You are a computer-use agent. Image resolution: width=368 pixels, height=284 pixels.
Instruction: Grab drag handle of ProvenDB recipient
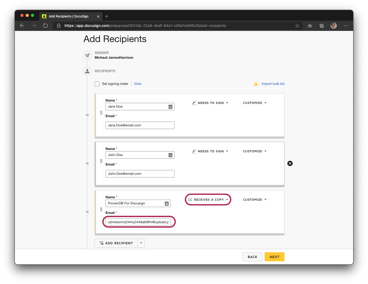coord(101,209)
